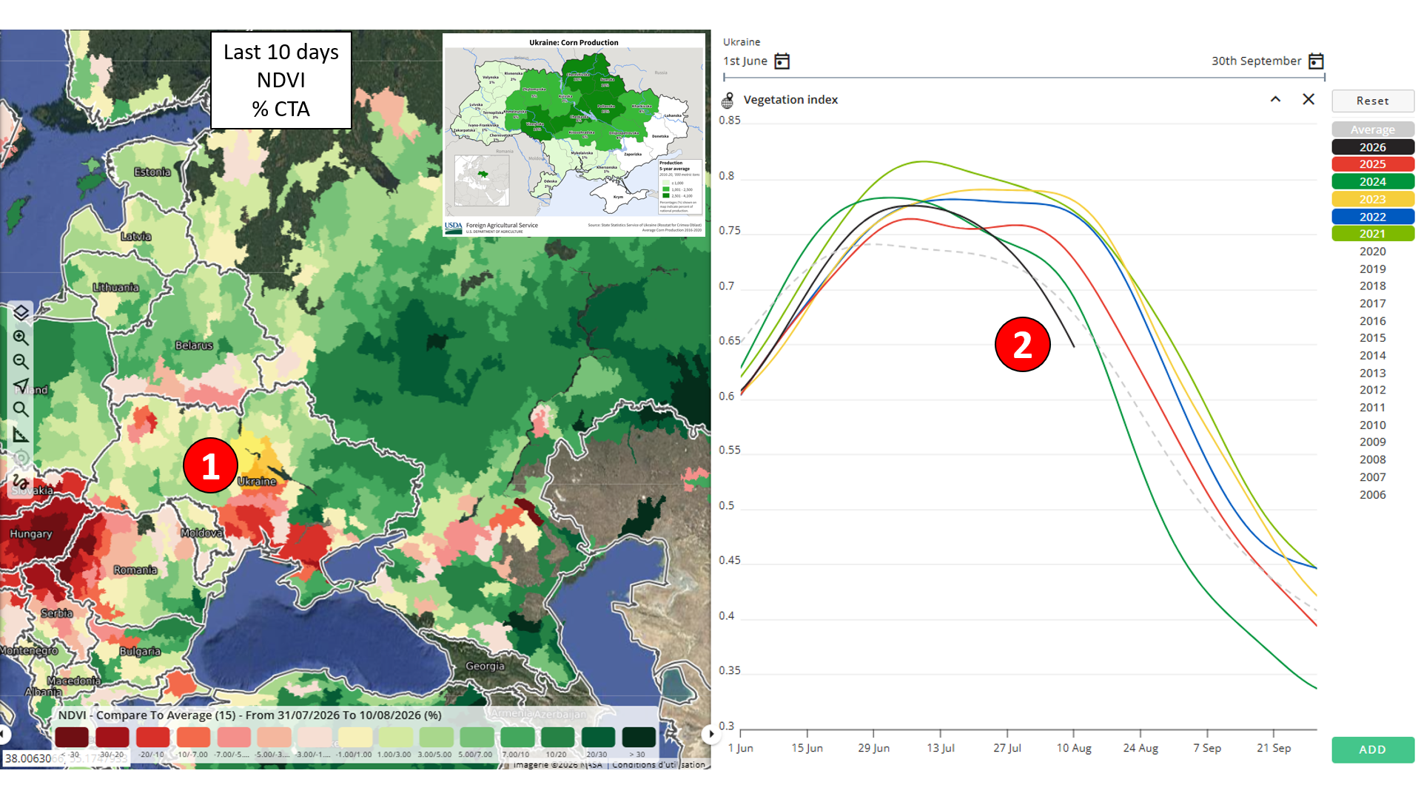Screen dimensions: 1421x799
Task: Collapse the Vegetation index panel
Action: (x=1275, y=99)
